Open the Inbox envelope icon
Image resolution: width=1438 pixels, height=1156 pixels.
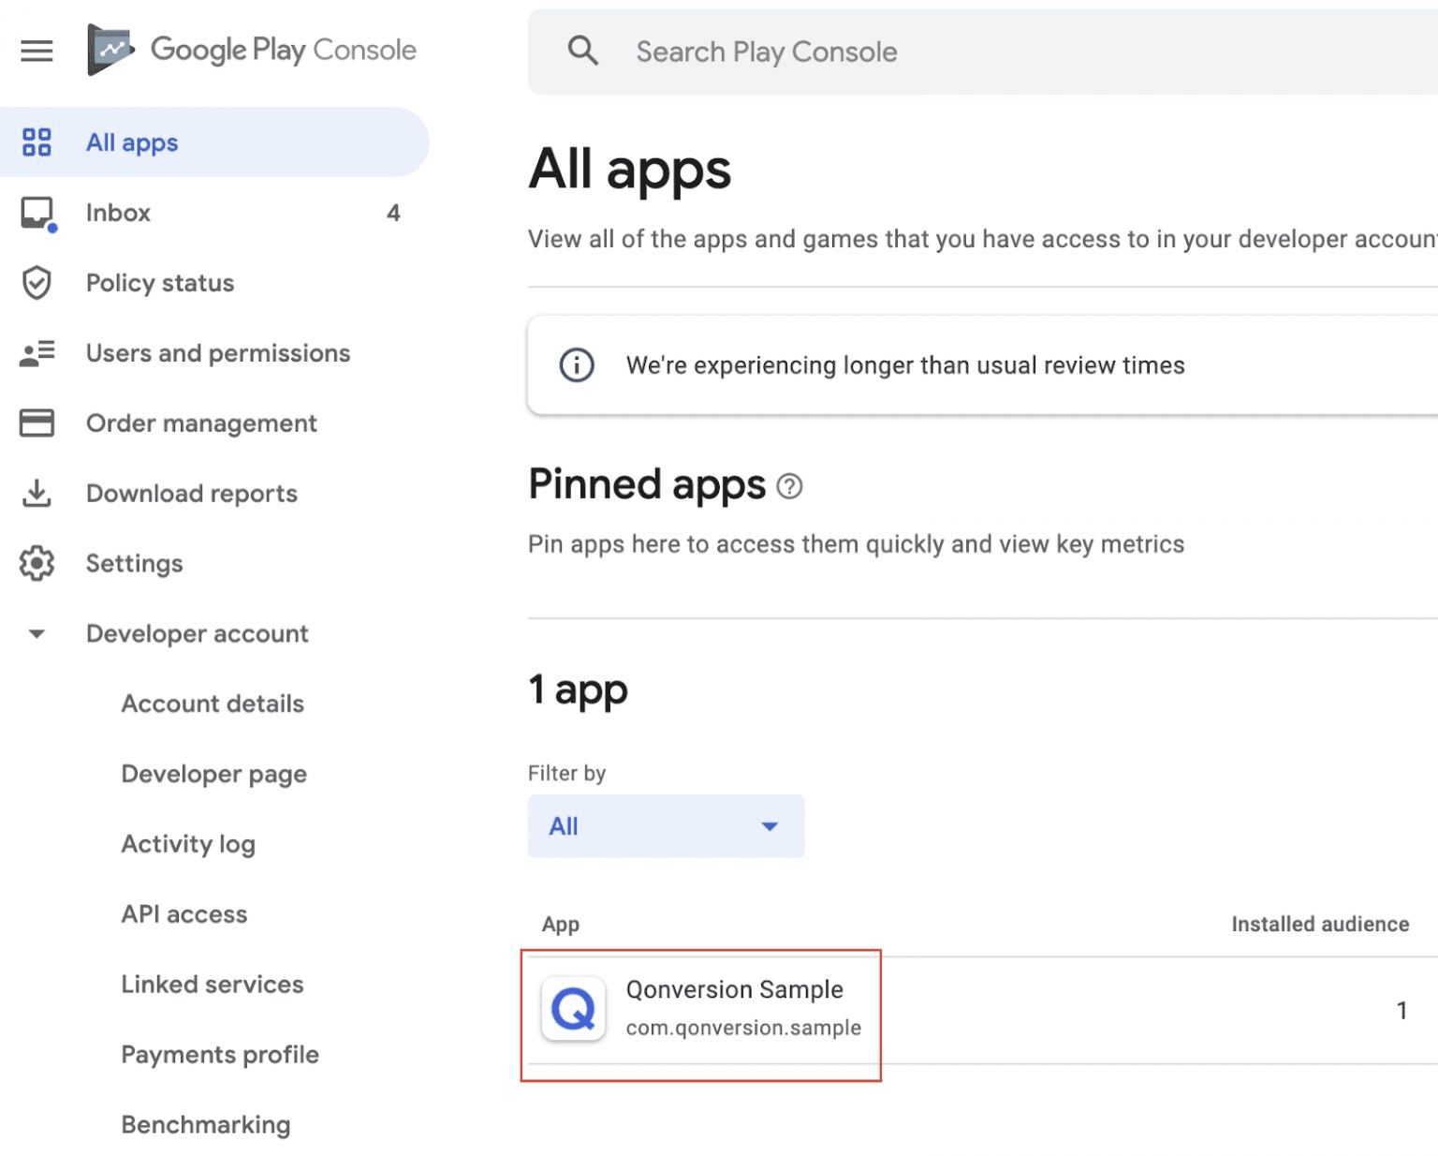pyautogui.click(x=35, y=213)
